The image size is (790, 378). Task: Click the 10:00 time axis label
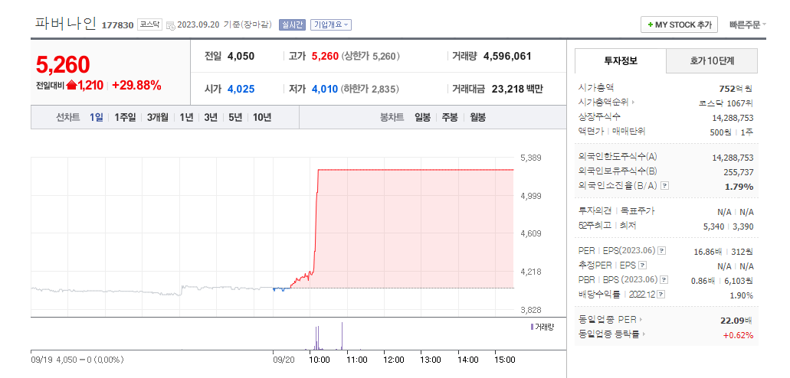pyautogui.click(x=320, y=360)
